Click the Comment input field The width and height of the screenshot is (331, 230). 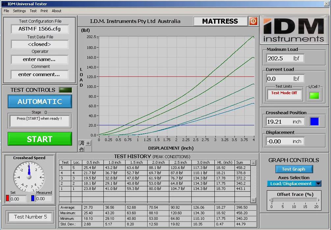(40, 74)
